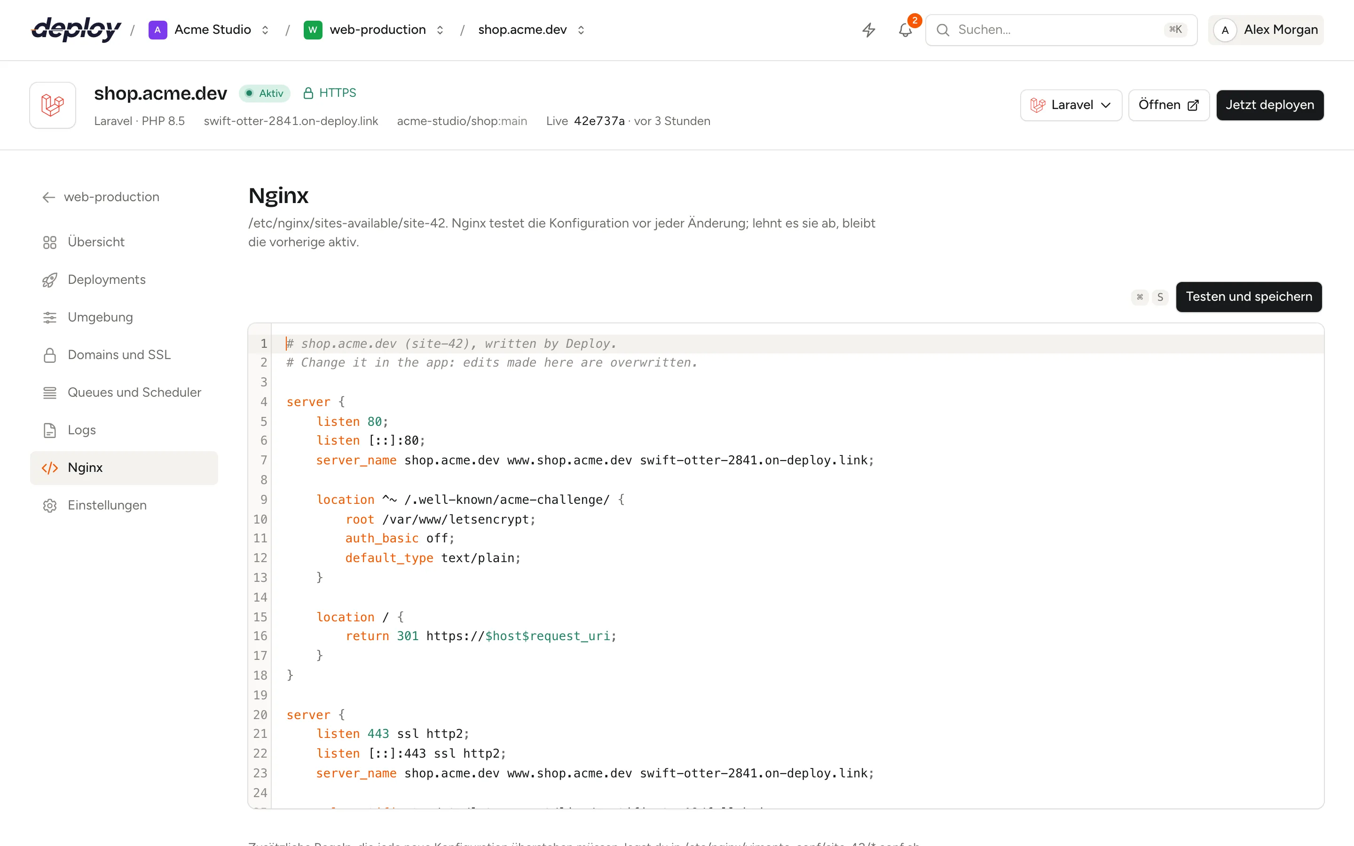The width and height of the screenshot is (1354, 846).
Task: Click the deploy logo
Action: 76,29
